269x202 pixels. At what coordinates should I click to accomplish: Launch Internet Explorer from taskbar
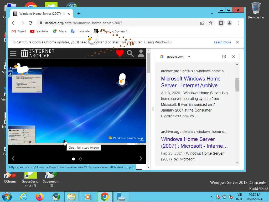pos(23,197)
